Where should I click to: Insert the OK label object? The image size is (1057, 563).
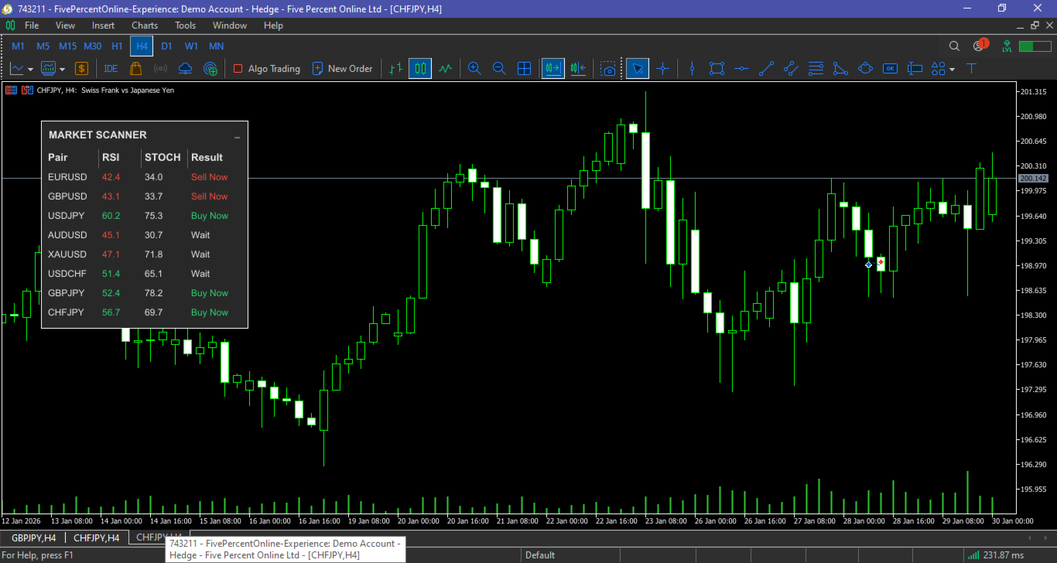pyautogui.click(x=890, y=69)
